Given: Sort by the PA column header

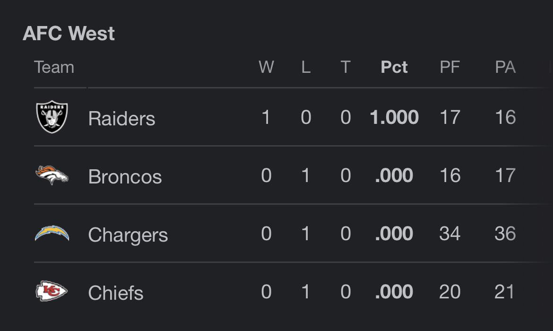Looking at the screenshot, I should (x=505, y=67).
